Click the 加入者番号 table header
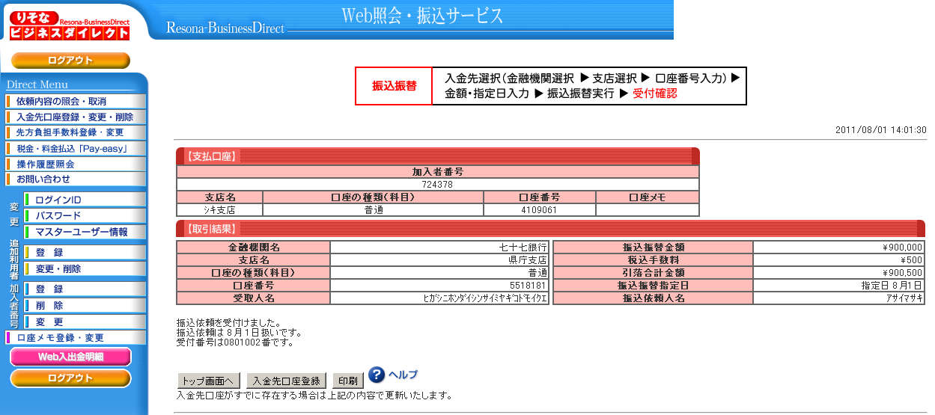The width and height of the screenshot is (935, 415). point(437,172)
